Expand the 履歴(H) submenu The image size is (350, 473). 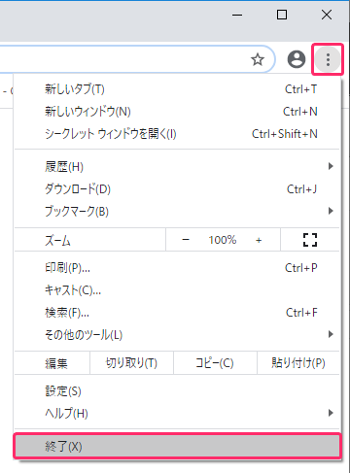(x=177, y=166)
